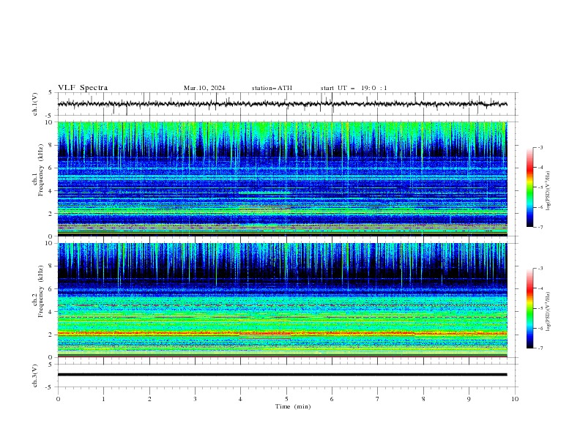
Task: Click time axis tick label "3"
Action: pos(195,399)
